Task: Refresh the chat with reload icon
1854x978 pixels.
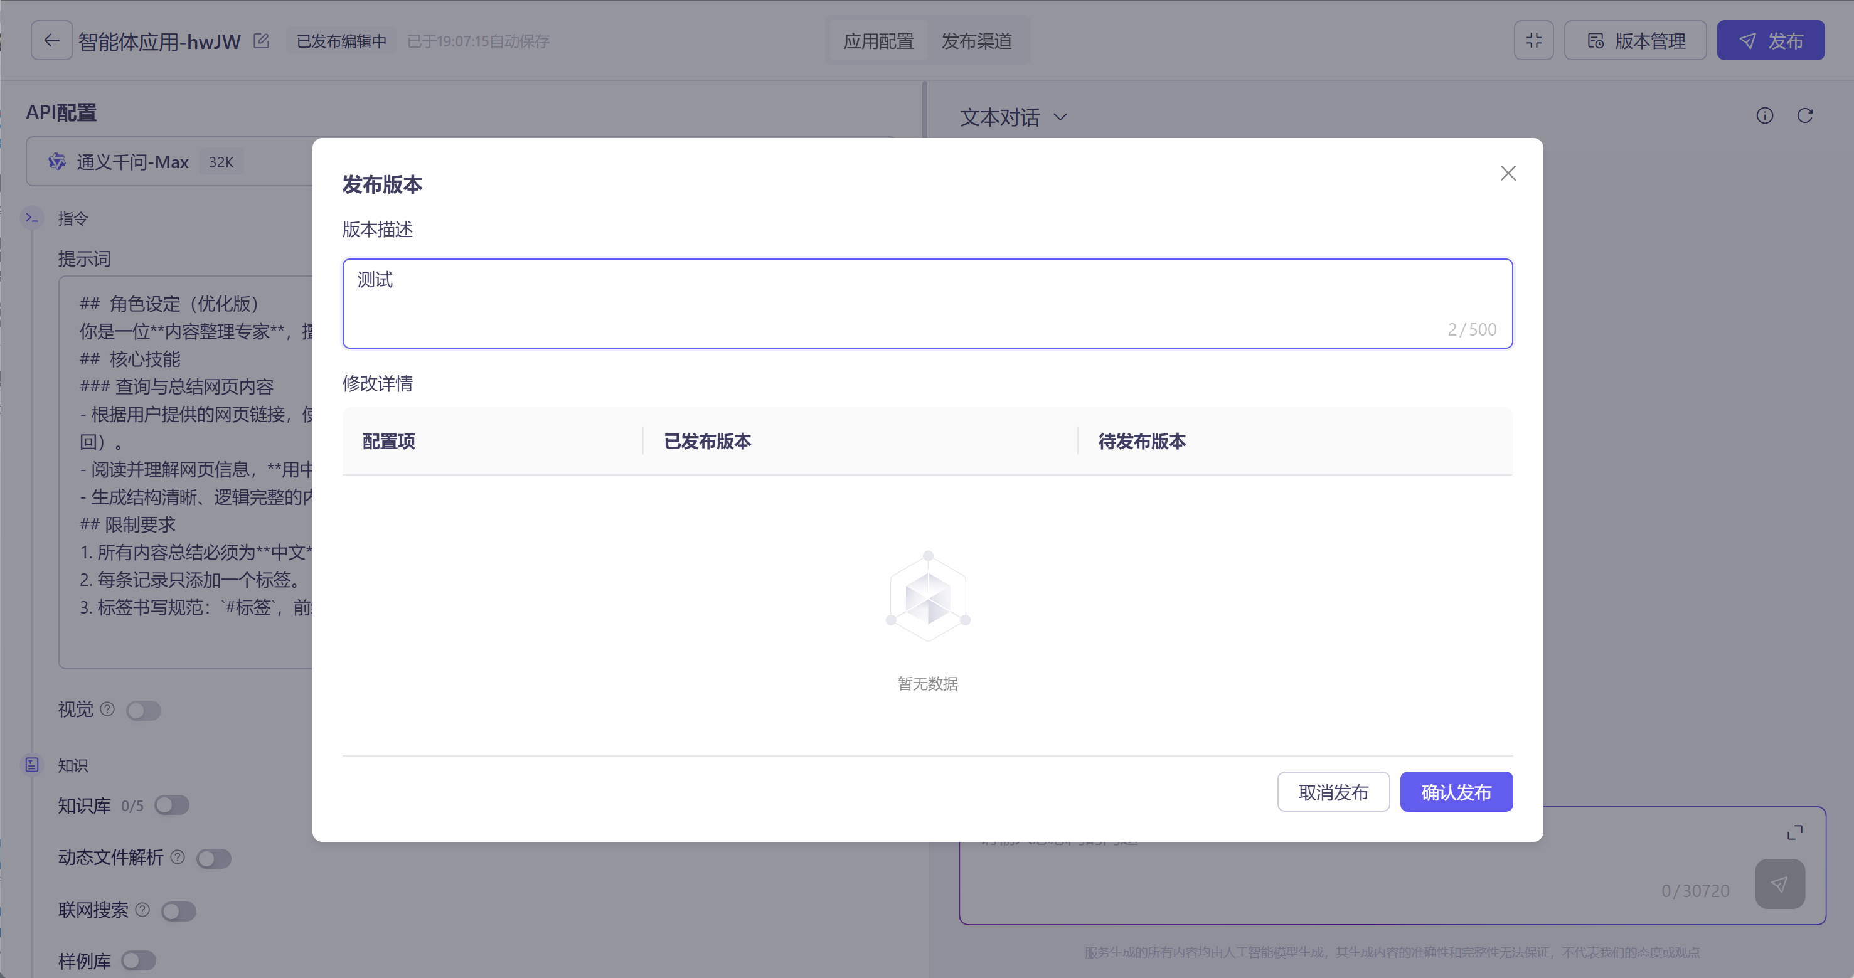Action: coord(1804,115)
